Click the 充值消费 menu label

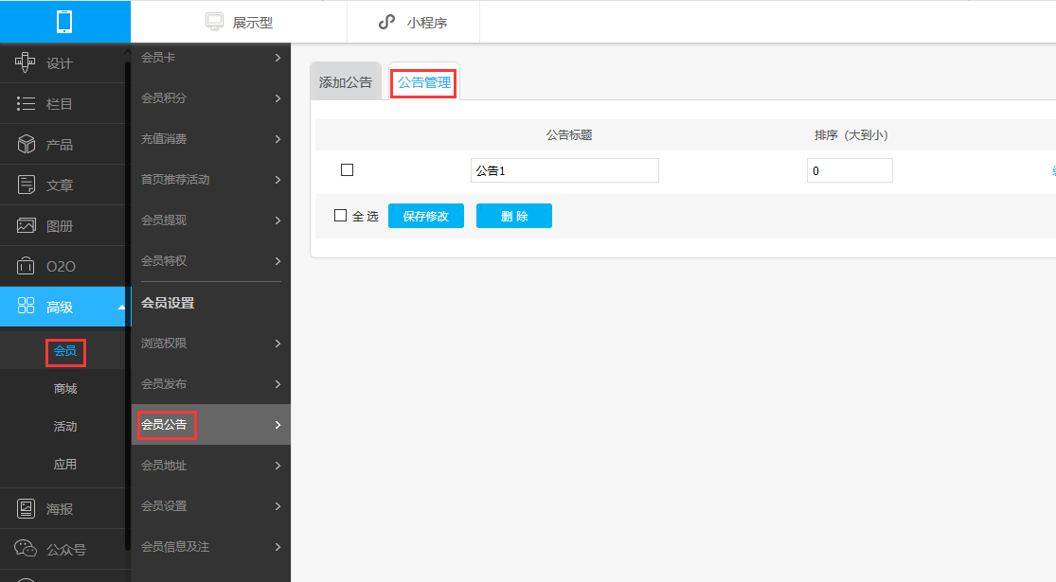(164, 139)
